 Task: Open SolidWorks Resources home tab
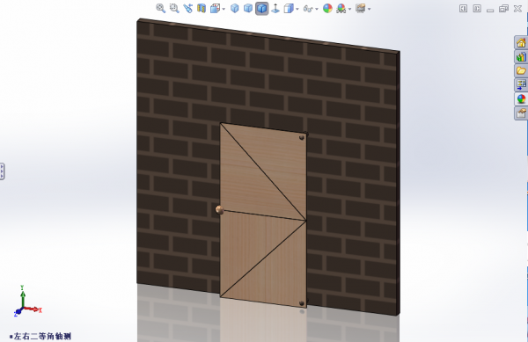point(521,43)
